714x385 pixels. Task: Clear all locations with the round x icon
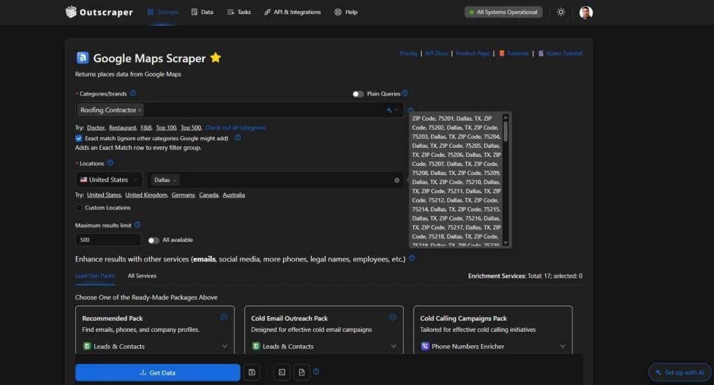(x=397, y=181)
